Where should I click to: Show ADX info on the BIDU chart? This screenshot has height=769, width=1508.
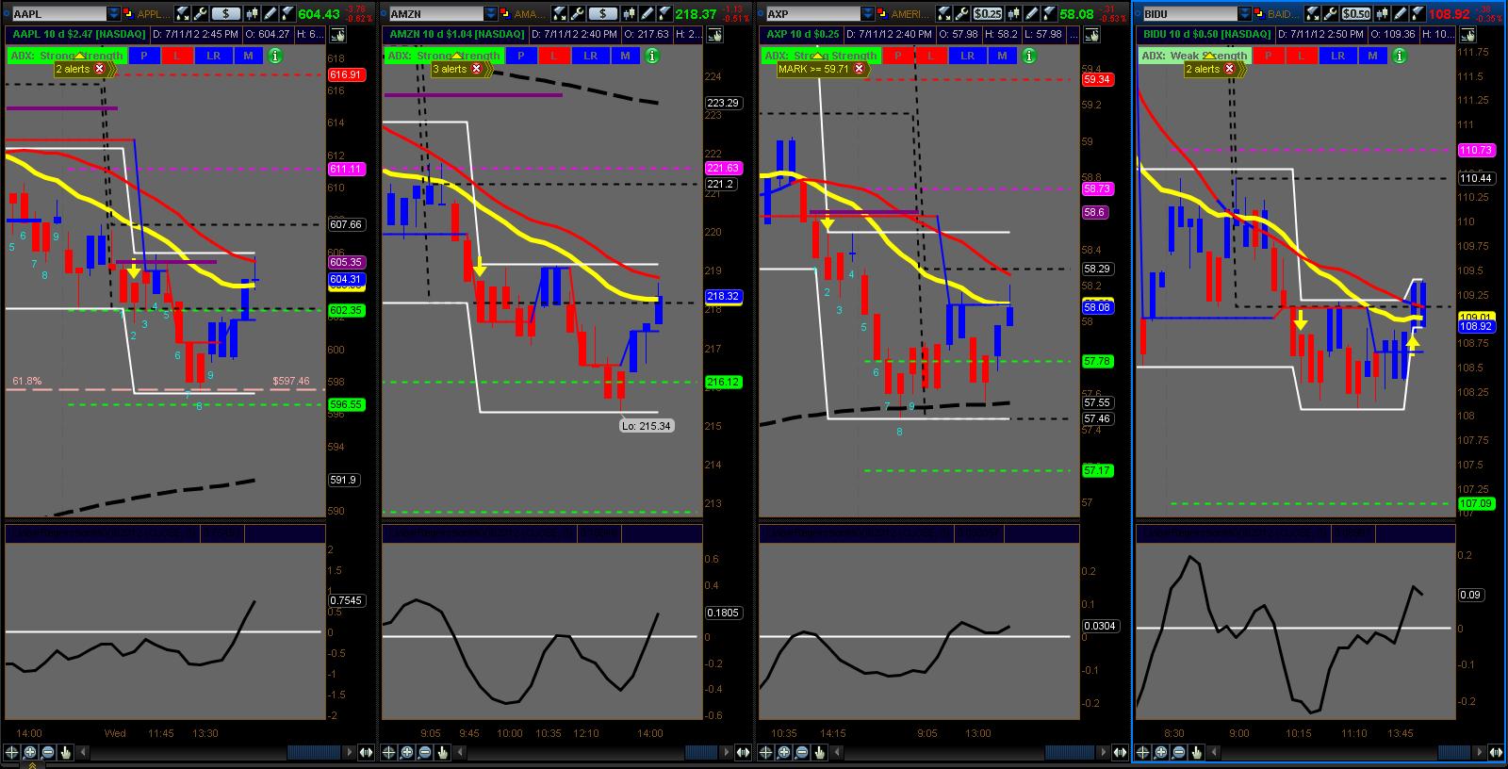click(1399, 56)
